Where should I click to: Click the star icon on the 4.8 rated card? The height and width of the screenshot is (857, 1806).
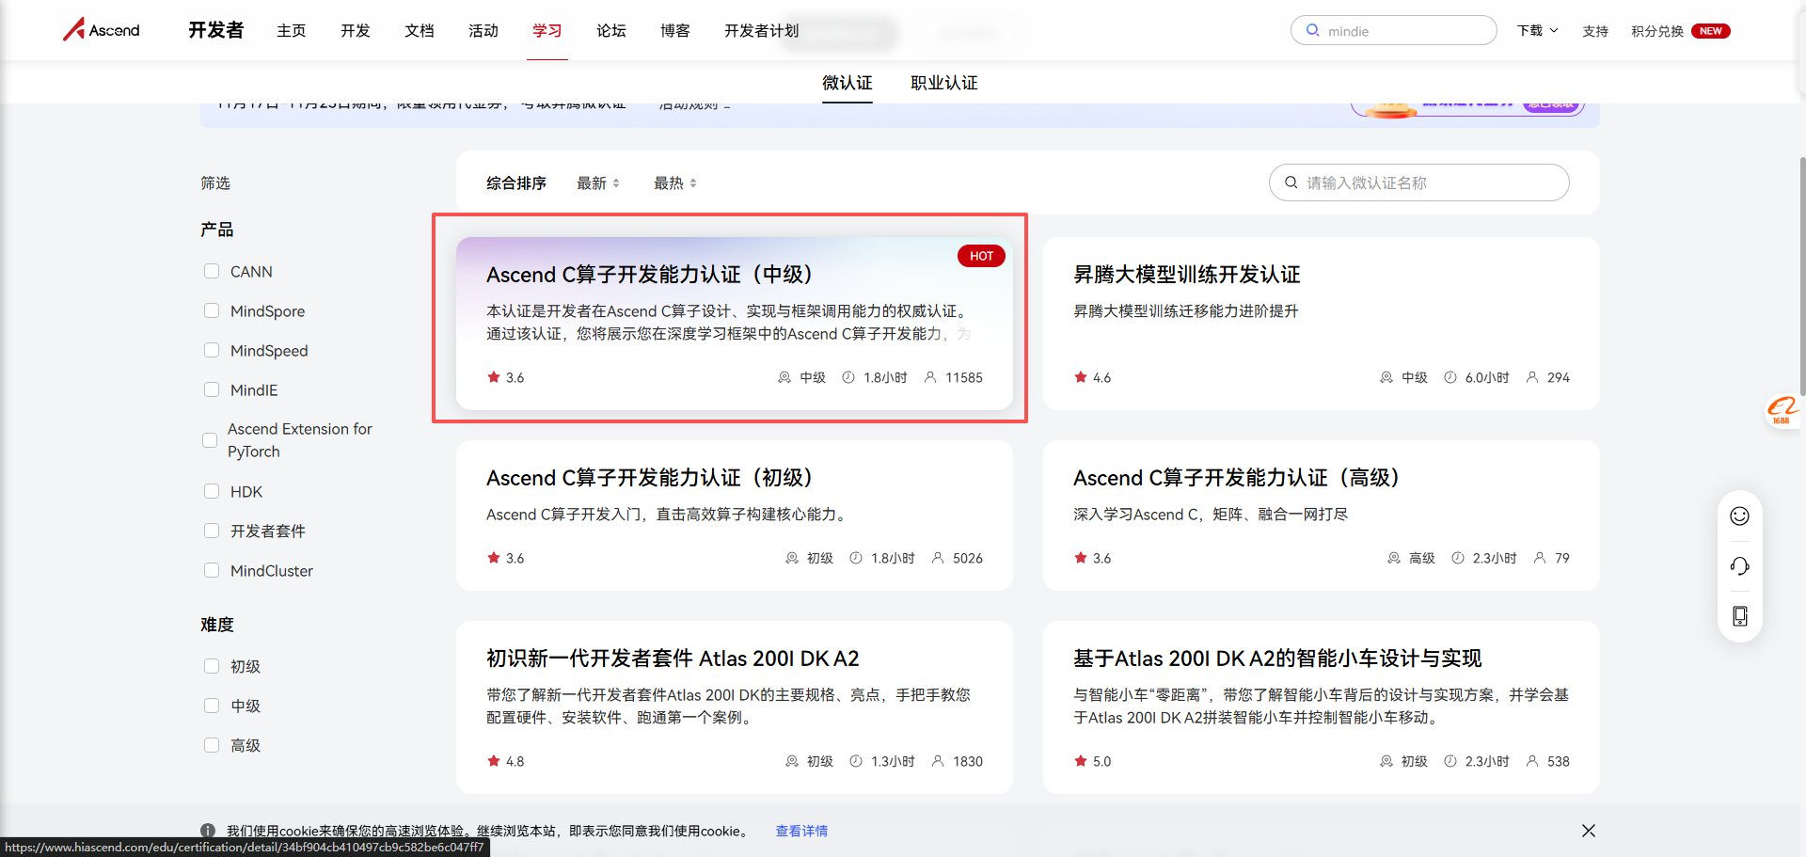[x=494, y=761]
